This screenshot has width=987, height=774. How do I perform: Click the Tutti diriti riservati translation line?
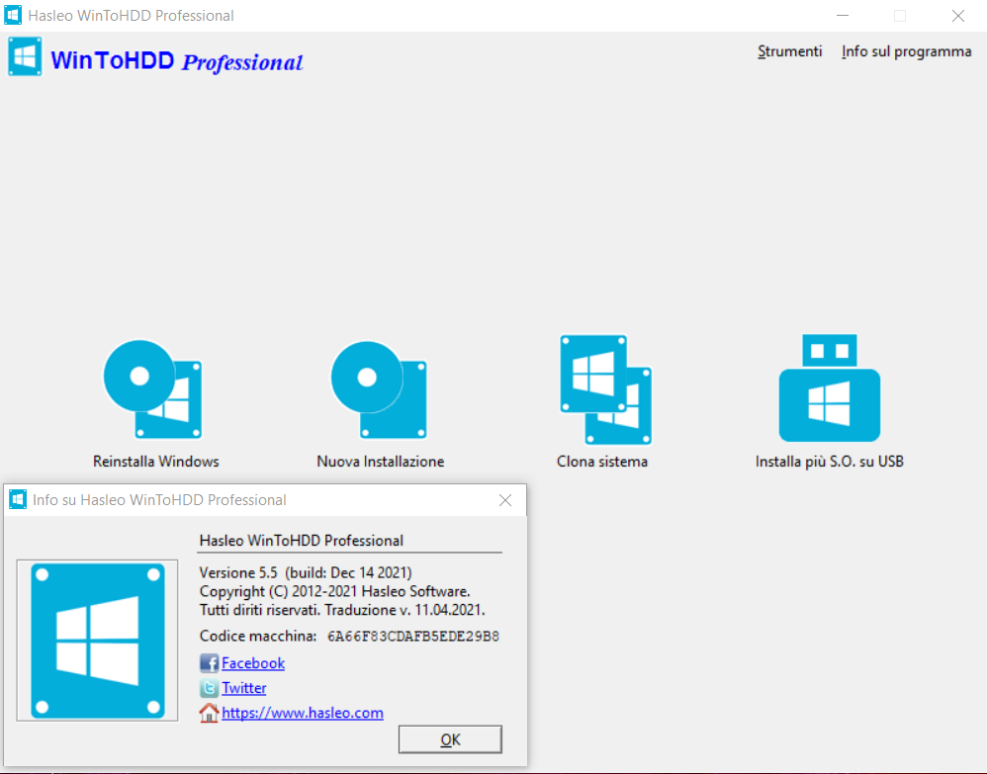point(342,610)
